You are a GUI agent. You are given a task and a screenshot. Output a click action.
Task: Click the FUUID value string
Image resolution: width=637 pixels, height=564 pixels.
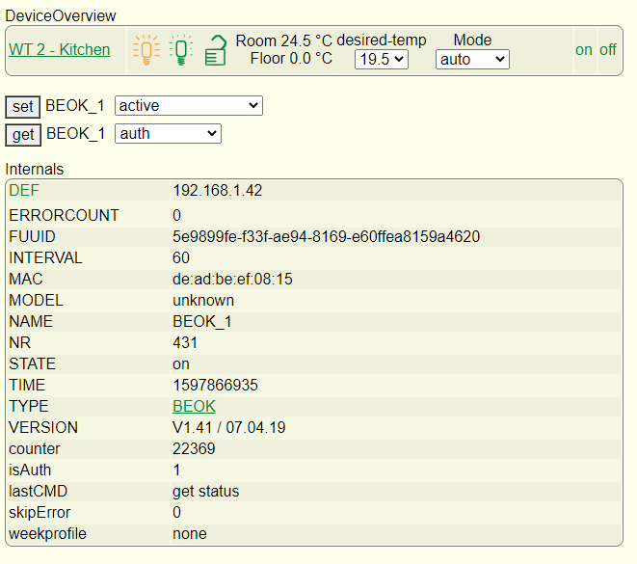pos(326,237)
